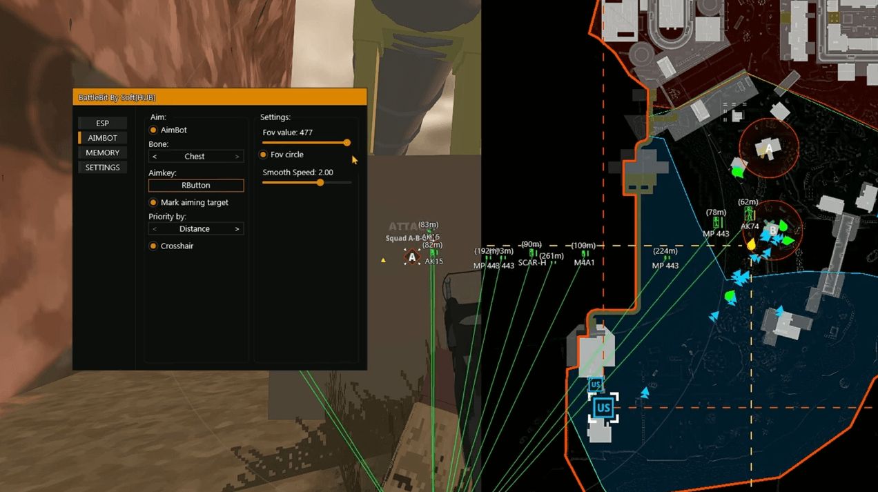Click the Fov value: 477 label
This screenshot has width=878, height=492.
click(288, 132)
